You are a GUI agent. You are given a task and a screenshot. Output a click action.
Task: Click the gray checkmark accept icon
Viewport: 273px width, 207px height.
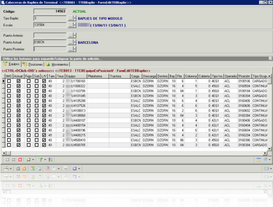[18, 168]
